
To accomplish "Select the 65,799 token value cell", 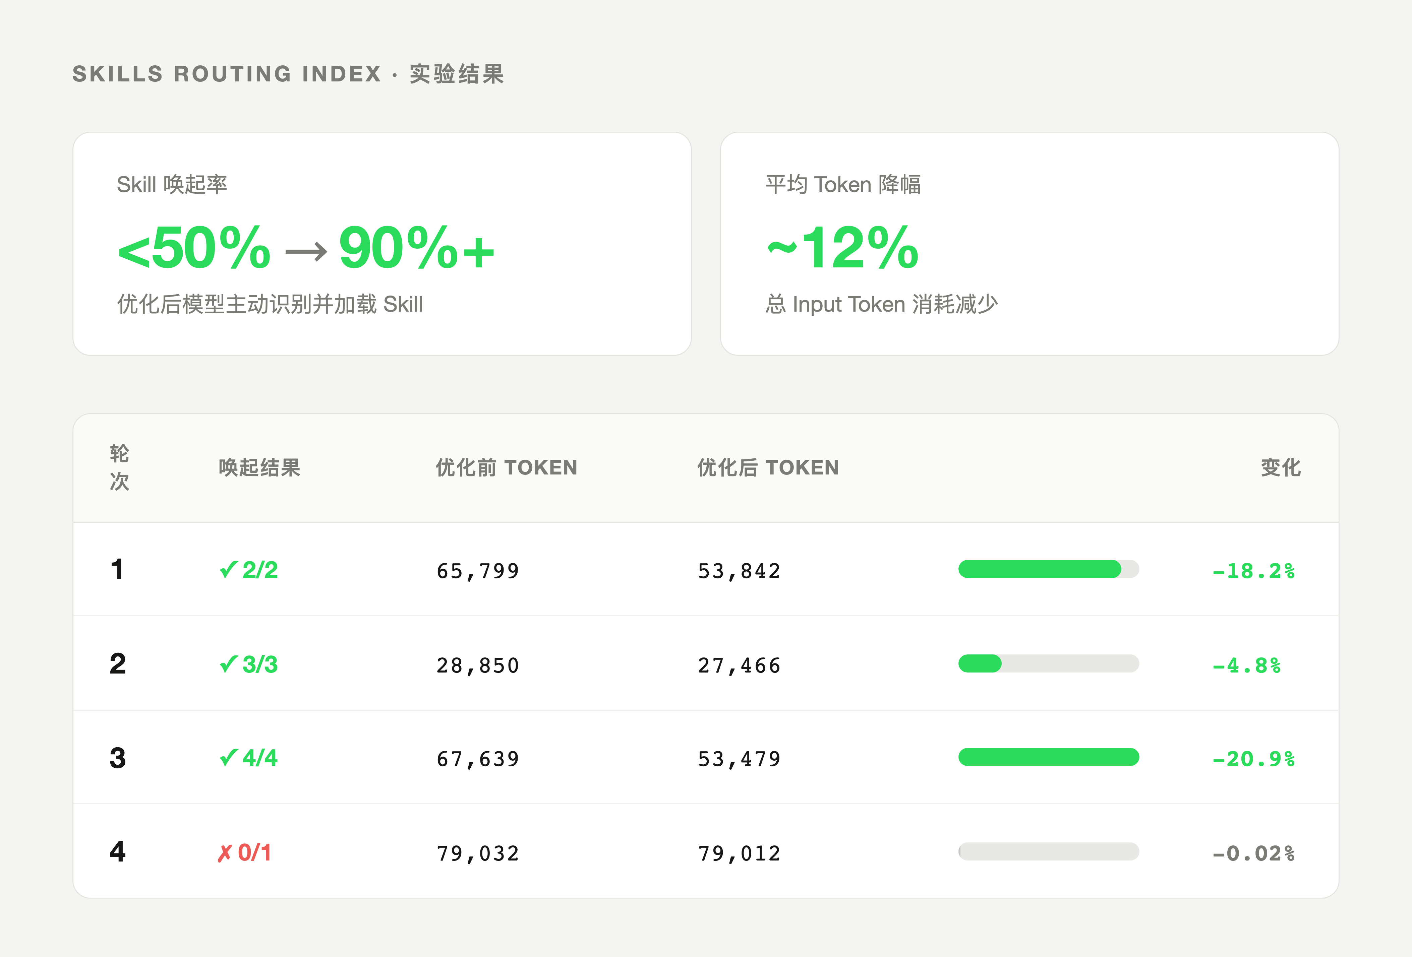I will click(478, 570).
